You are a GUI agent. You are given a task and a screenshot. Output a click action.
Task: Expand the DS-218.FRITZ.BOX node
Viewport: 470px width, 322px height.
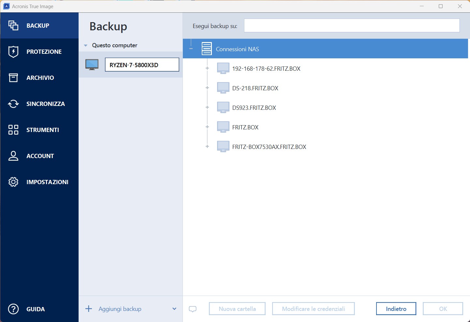(x=207, y=88)
